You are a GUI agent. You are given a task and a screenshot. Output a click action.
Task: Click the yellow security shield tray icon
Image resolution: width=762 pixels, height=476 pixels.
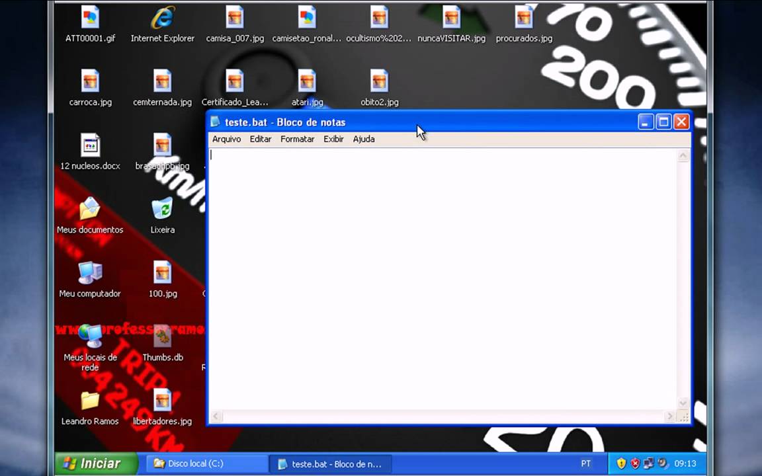(x=622, y=463)
